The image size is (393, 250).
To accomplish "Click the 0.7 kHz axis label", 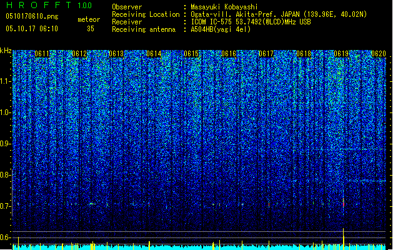I will coord(5,206).
